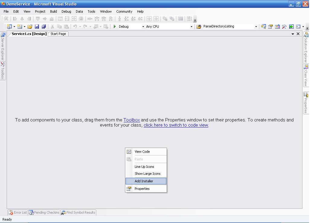Switch to the Start Page tab

pyautogui.click(x=58, y=34)
